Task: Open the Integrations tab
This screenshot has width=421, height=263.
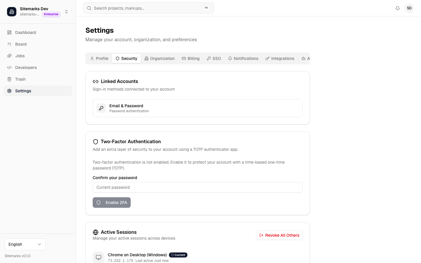Action: pyautogui.click(x=280, y=58)
